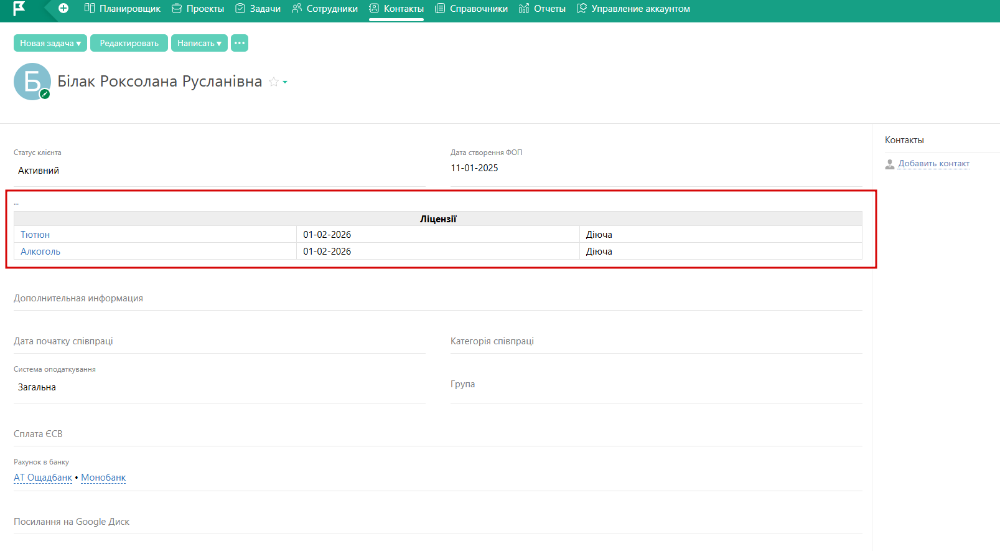1000x551 pixels.
Task: Open Управление аккаунтом
Action: [633, 9]
